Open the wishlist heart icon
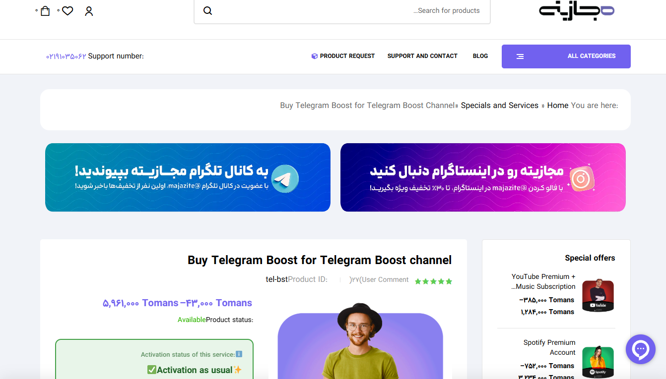666x379 pixels. coord(67,11)
